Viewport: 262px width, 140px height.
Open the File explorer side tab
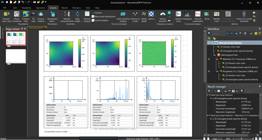[3, 33]
